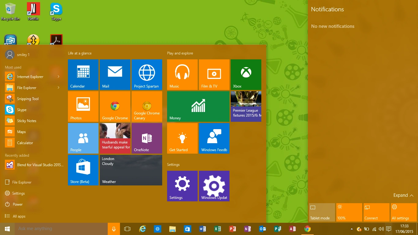
Task: Open the Music tile
Action: point(182,75)
